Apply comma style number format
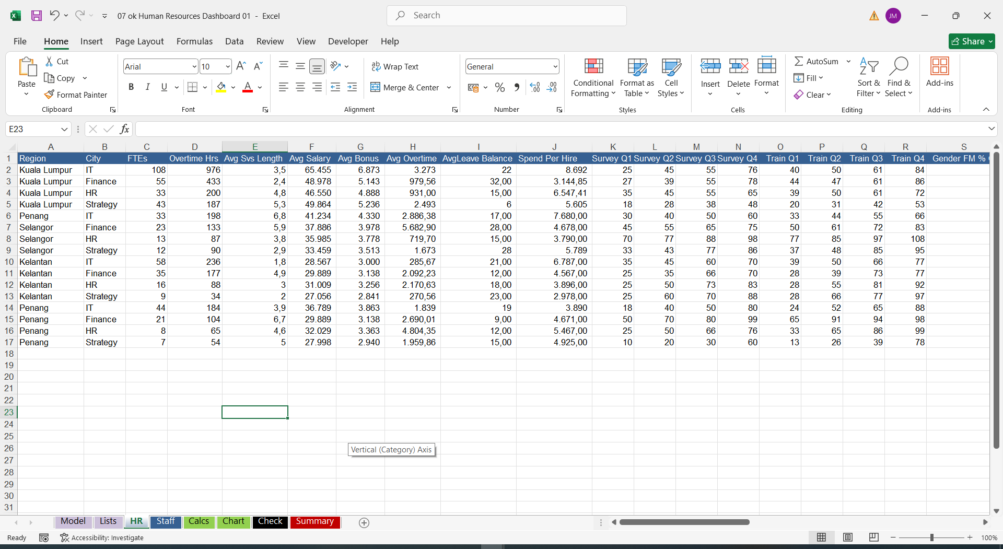The width and height of the screenshot is (1003, 549). click(x=517, y=87)
